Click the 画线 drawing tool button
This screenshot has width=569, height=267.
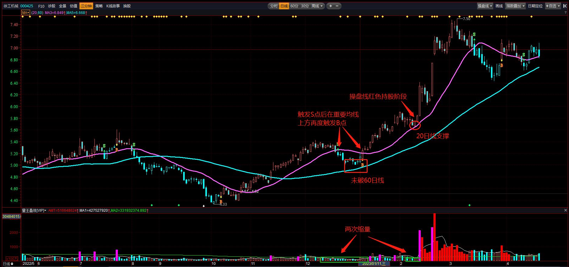pos(499,6)
